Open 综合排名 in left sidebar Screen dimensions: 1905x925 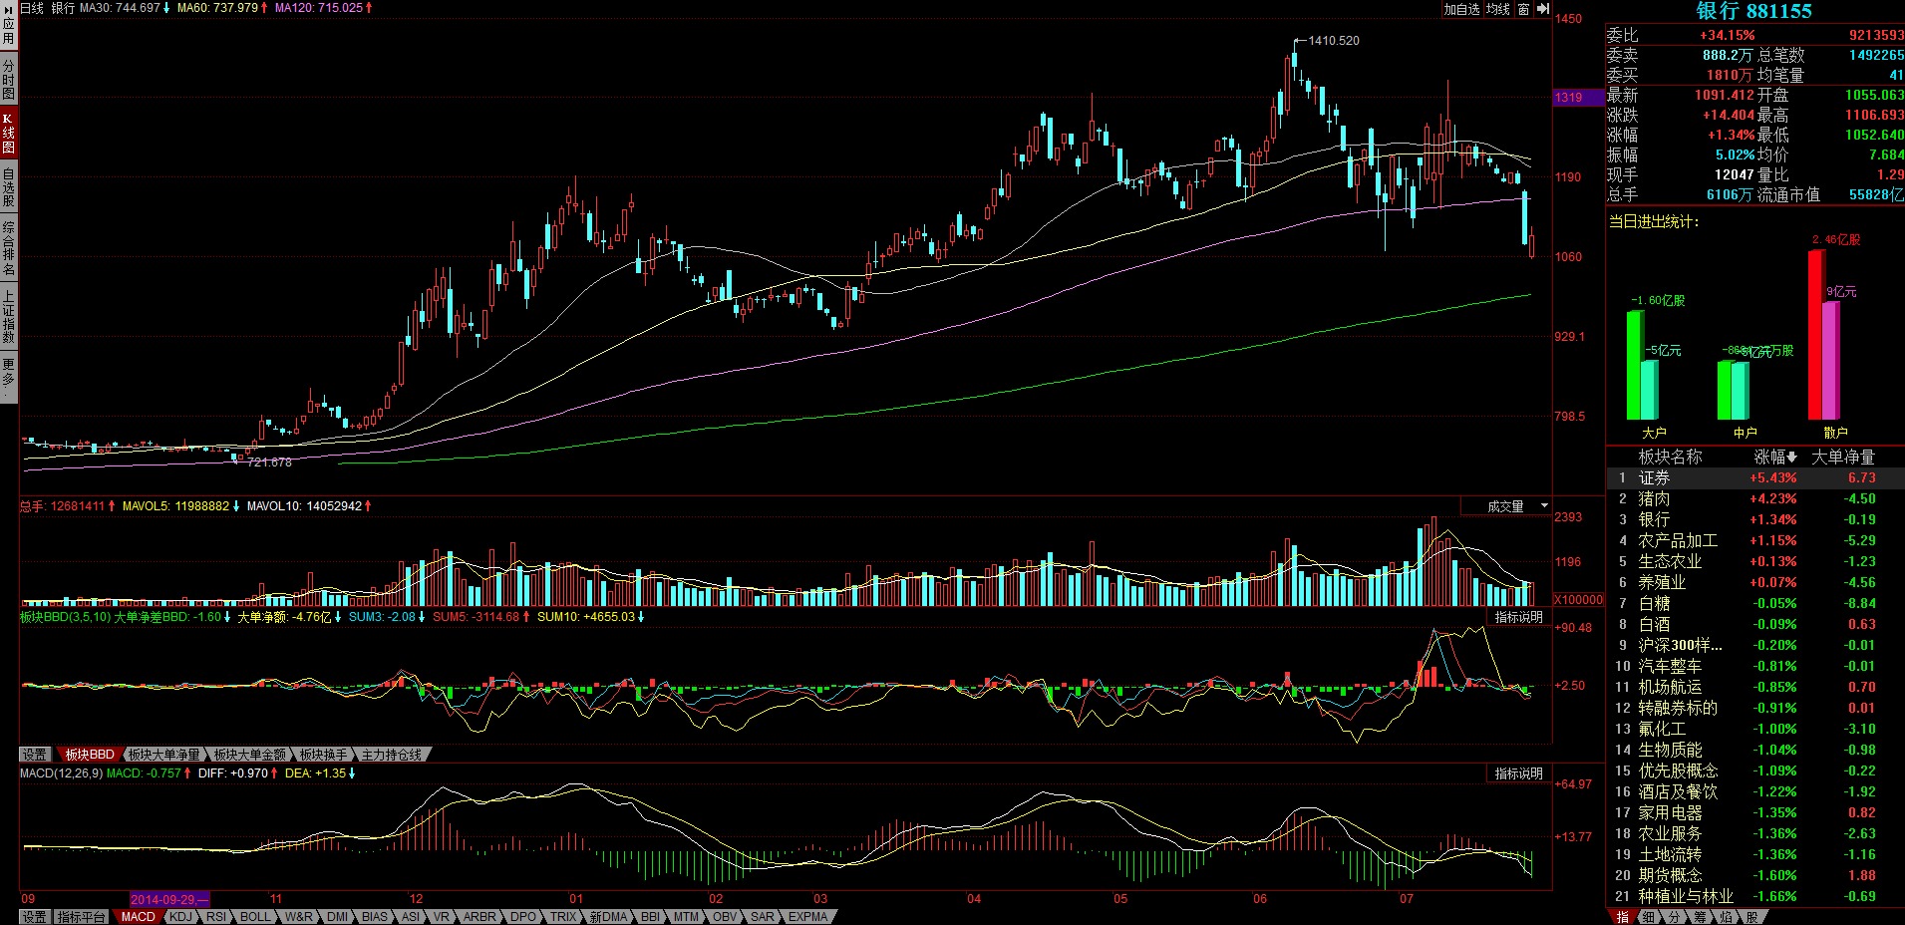coord(8,248)
